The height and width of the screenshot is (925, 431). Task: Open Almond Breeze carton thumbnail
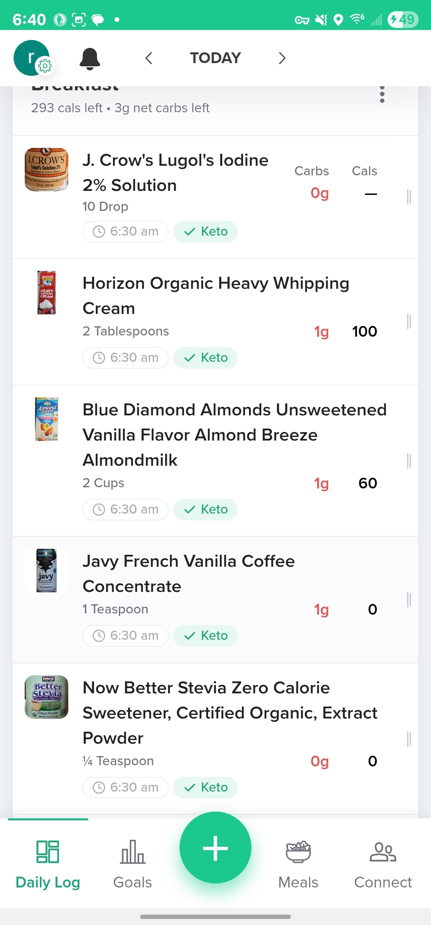tap(47, 419)
